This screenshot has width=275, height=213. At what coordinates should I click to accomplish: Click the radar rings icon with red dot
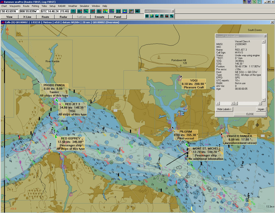pos(99,11)
